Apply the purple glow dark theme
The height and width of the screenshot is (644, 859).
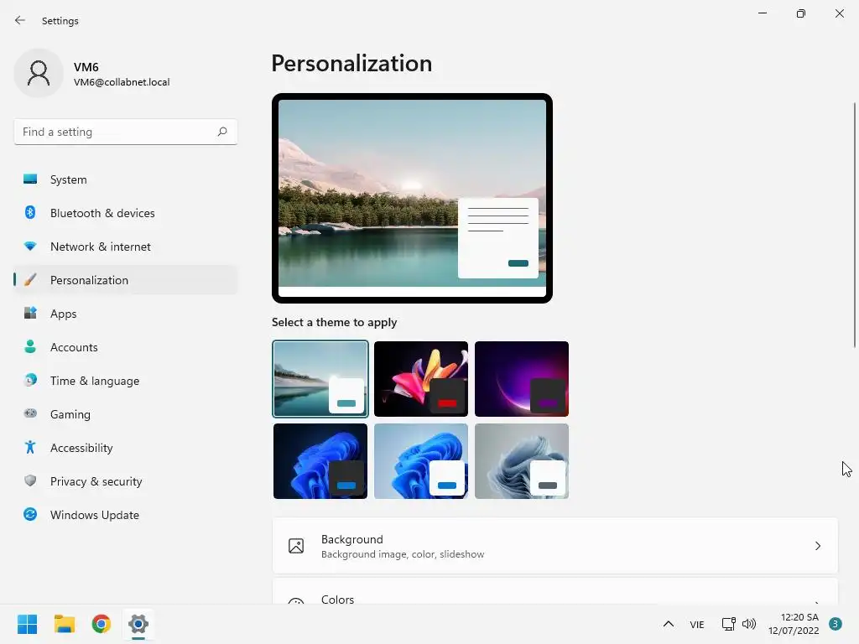[x=522, y=379]
